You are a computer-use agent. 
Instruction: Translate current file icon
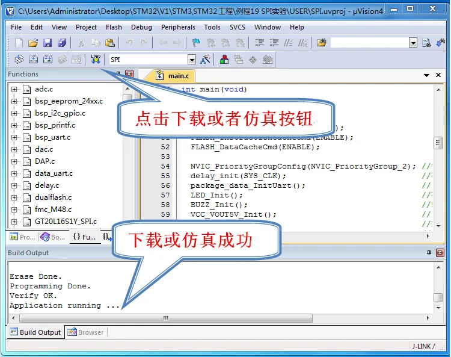tap(19, 60)
